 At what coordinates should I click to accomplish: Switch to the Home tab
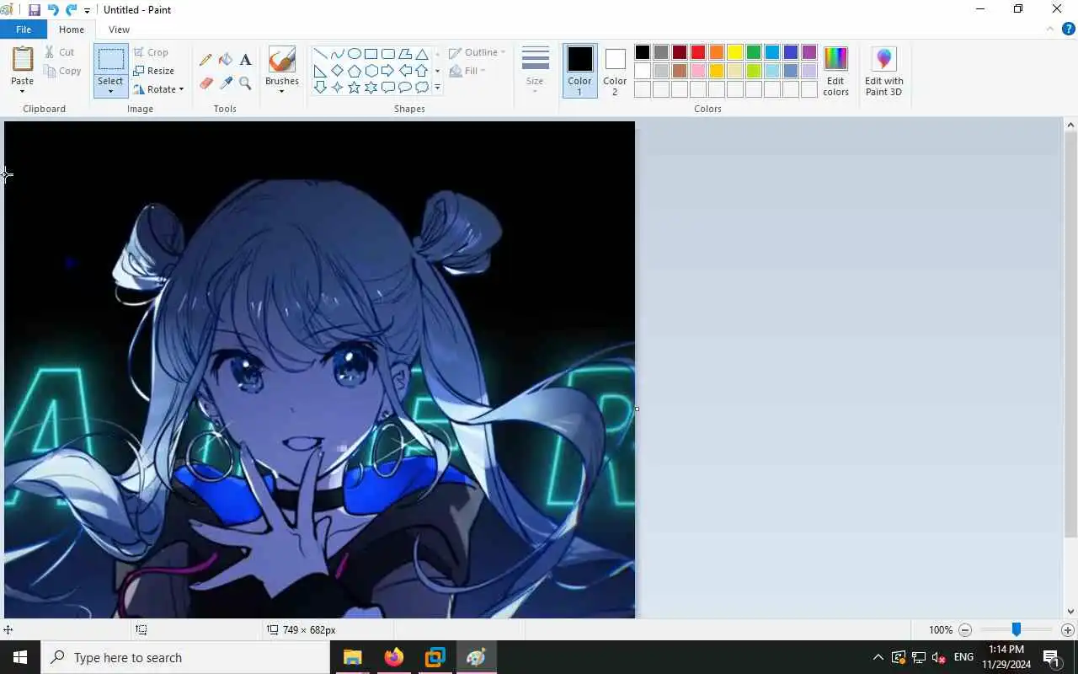[x=72, y=29]
